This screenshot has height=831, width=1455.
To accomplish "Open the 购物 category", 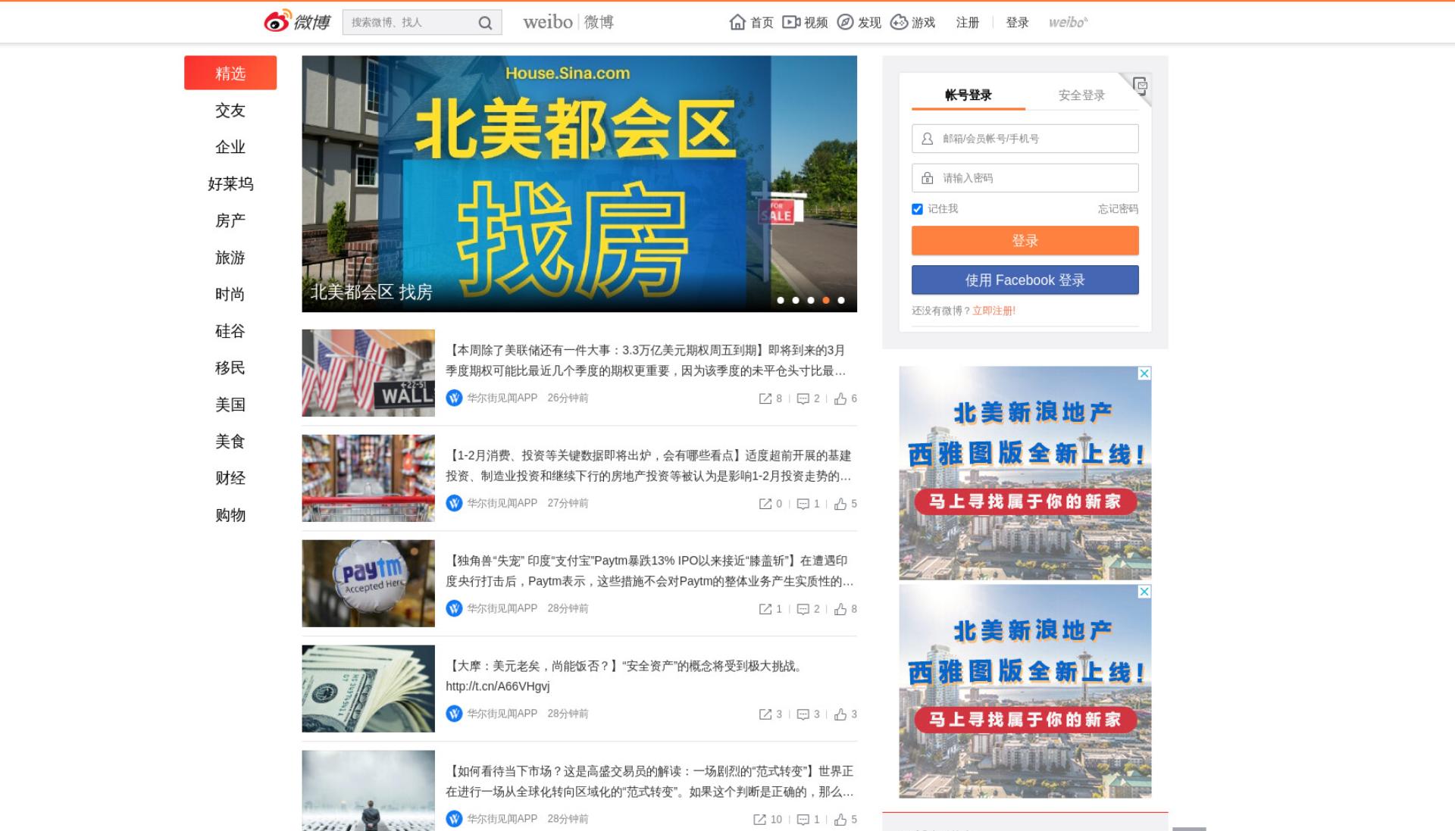I will pos(230,515).
